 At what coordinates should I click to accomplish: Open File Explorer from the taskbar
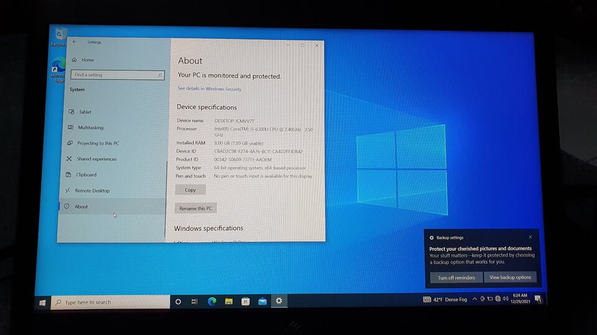pyautogui.click(x=229, y=301)
